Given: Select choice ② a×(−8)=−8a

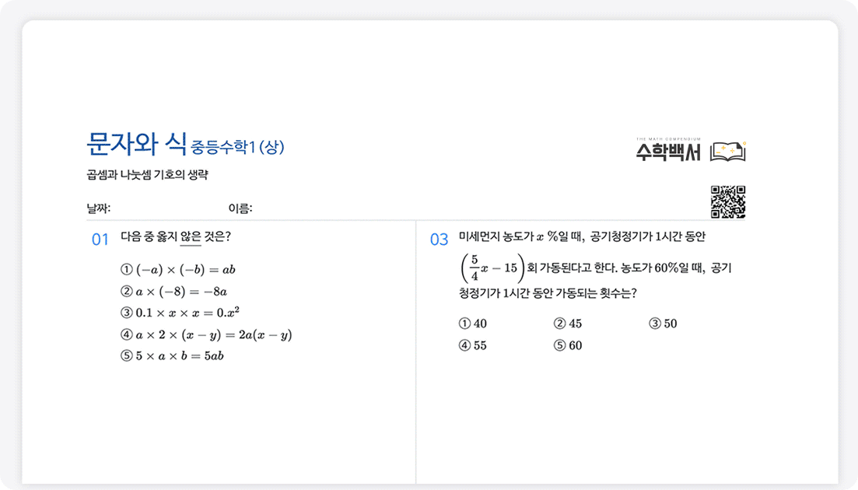Looking at the screenshot, I should 173,292.
